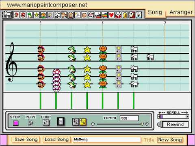Click measure marker 1 above the staff
The width and height of the screenshot is (195, 146).
41,22
